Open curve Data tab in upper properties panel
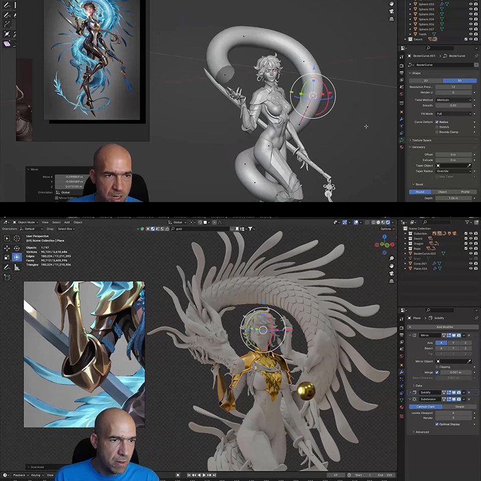This screenshot has height=481, width=481. coord(402,140)
